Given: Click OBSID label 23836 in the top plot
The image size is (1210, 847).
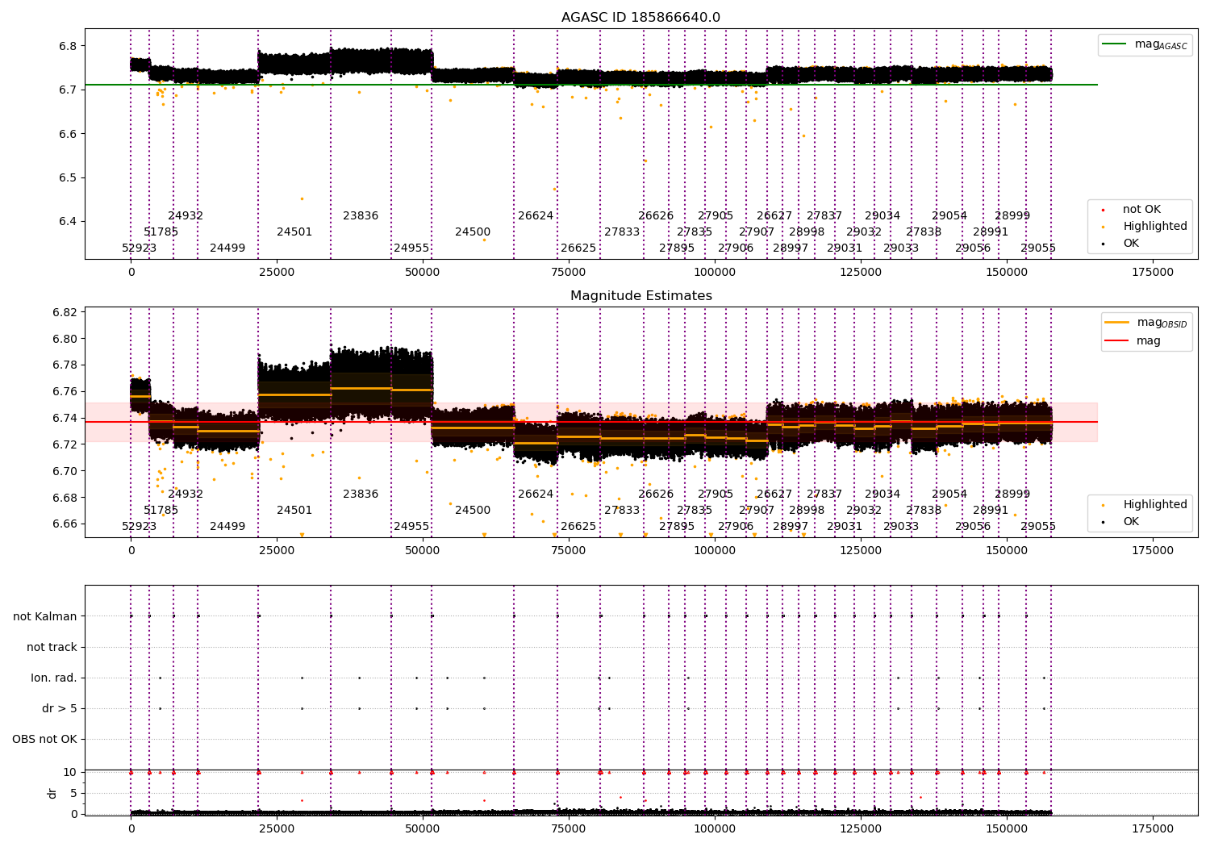Looking at the screenshot, I should coord(361,216).
